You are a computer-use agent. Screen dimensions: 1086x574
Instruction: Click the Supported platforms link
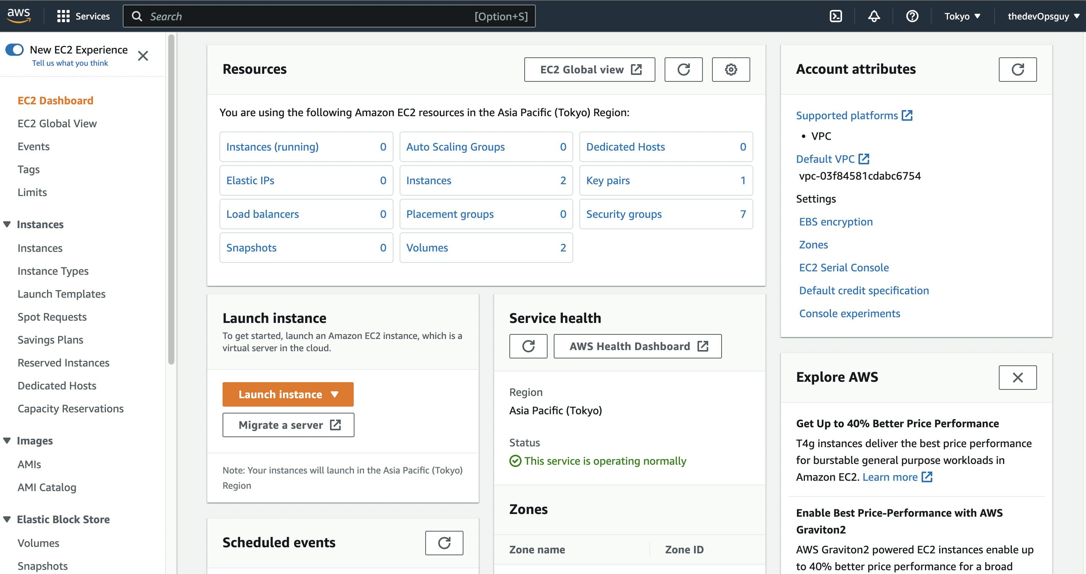pos(847,115)
